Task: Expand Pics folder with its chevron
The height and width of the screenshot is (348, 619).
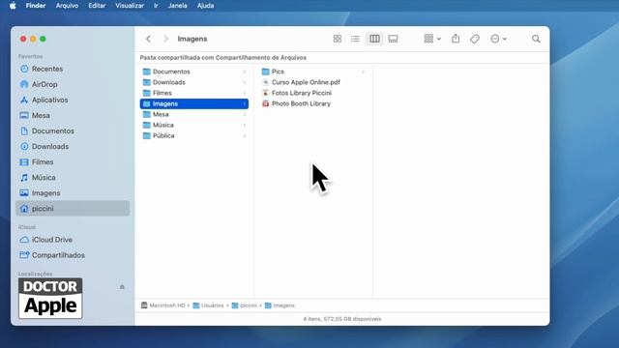Action: (364, 72)
